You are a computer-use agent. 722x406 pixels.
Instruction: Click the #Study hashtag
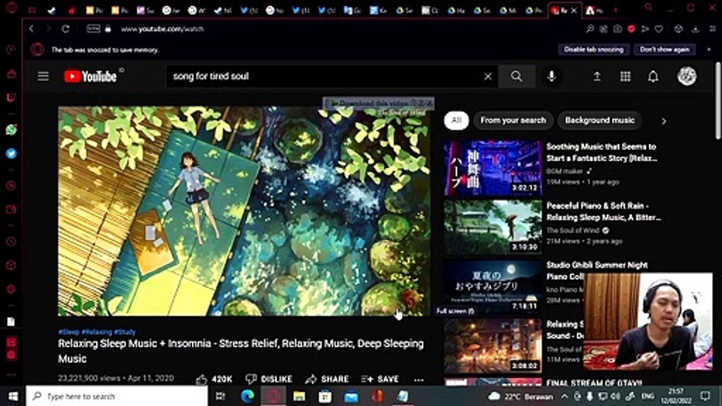(125, 332)
